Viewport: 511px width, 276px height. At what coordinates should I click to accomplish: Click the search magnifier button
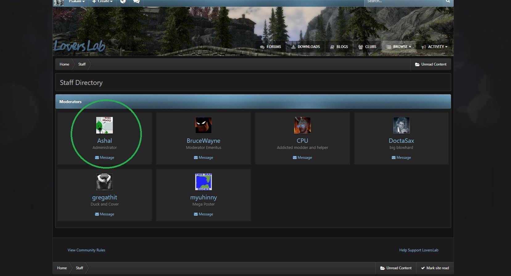tap(448, 2)
